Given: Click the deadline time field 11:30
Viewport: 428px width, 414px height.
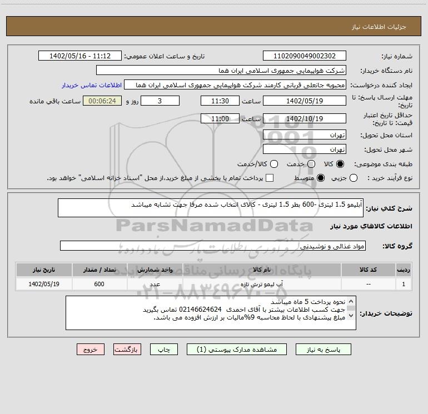Looking at the screenshot, I should (220, 101).
